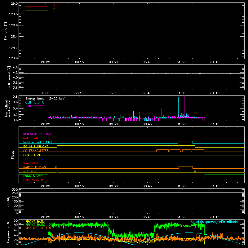The width and height of the screenshot is (248, 248).
Task: Click the tall cyan Collimator 8 spike
Action: pos(179,107)
